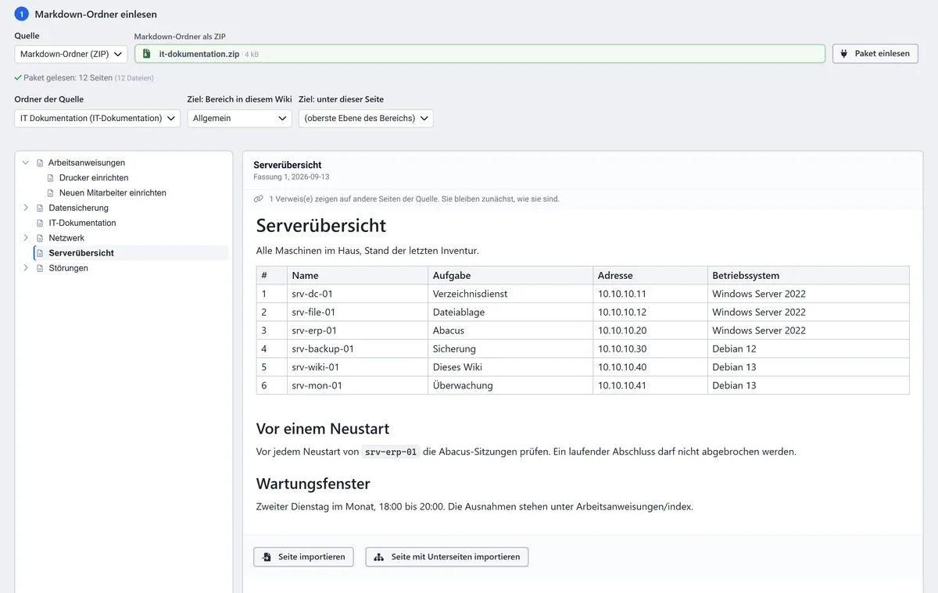Click the Paket einlesen button
Image resolution: width=938 pixels, height=593 pixels.
click(875, 54)
